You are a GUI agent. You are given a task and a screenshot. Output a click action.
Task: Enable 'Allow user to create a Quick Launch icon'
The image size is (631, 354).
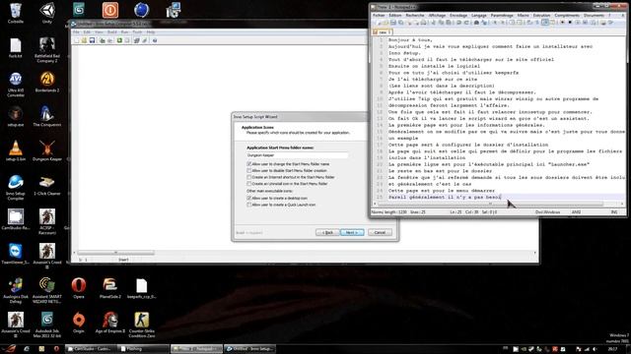[281, 205]
